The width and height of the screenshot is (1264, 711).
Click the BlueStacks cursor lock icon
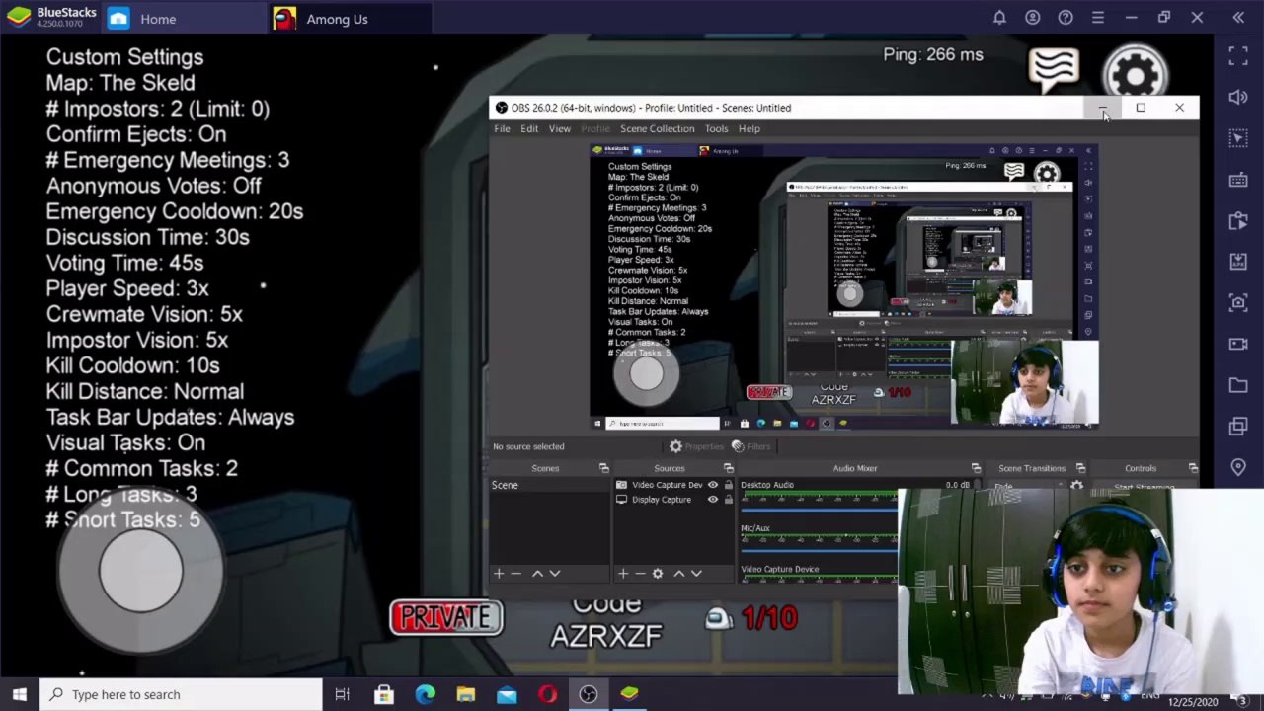(1238, 138)
